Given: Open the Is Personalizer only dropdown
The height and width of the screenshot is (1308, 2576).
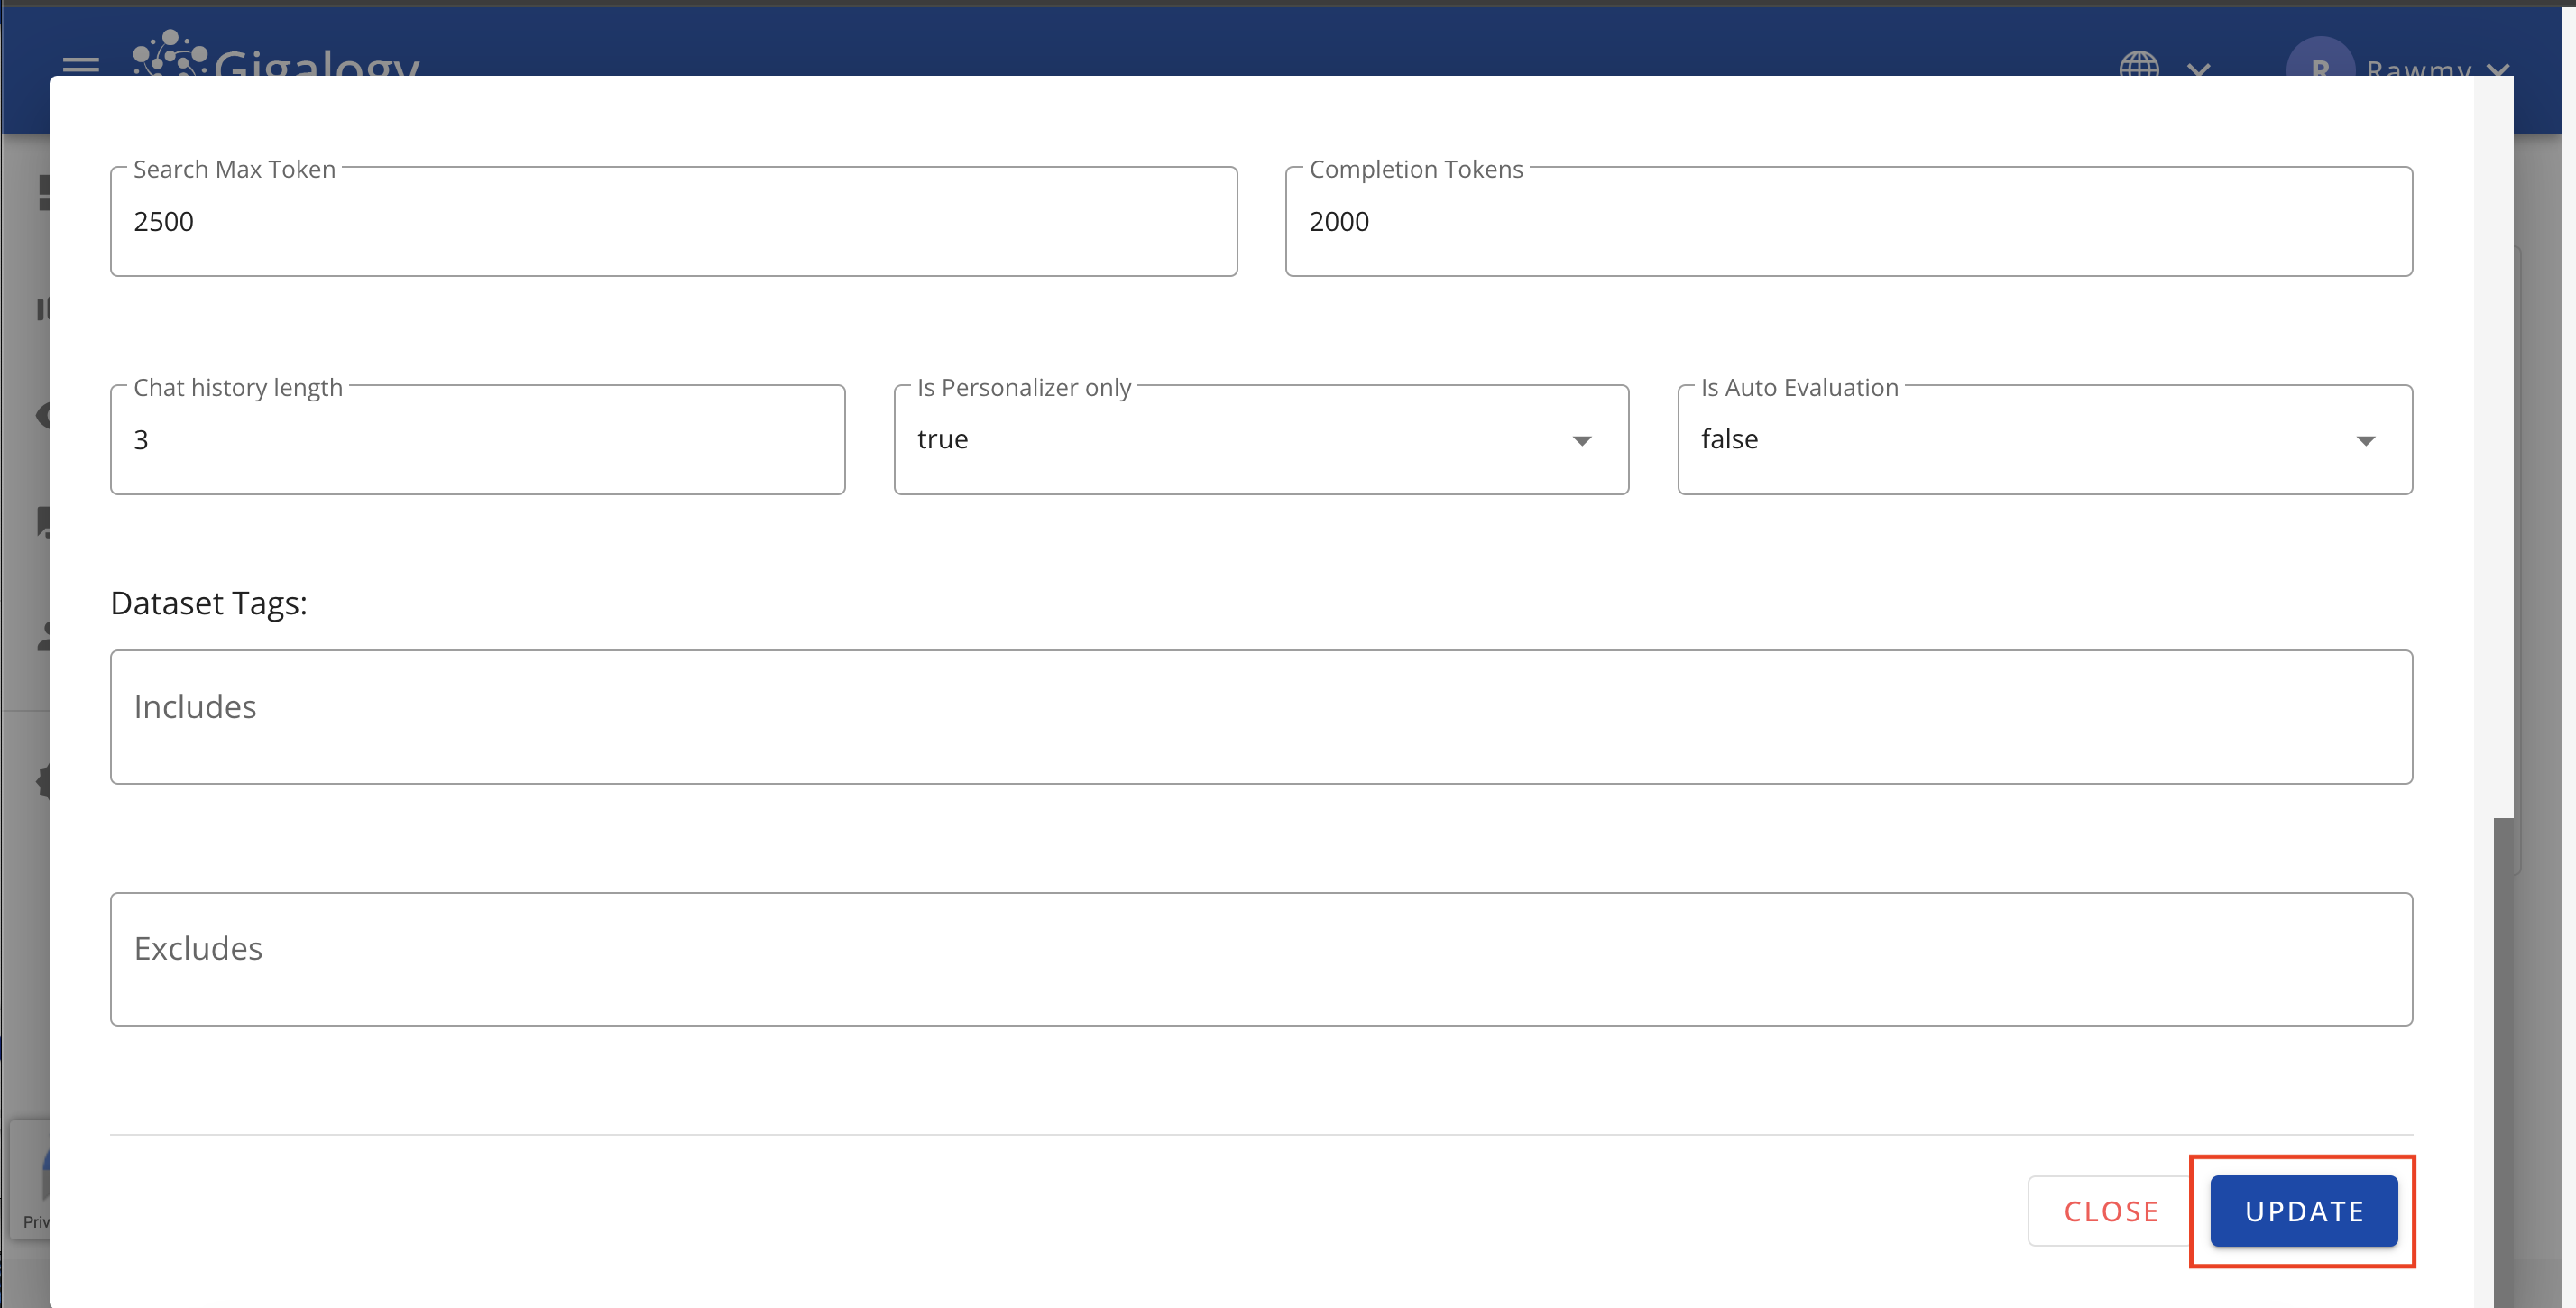Looking at the screenshot, I should coord(1260,440).
